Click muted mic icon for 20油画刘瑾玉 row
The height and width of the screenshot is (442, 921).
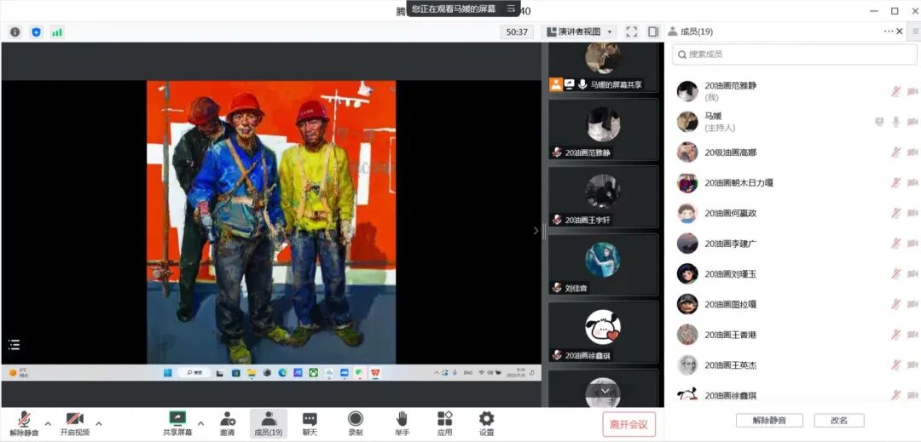pyautogui.click(x=895, y=273)
